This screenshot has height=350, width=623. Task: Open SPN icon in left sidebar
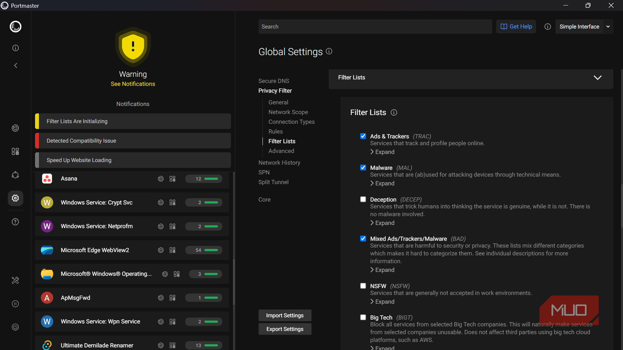pos(15,175)
